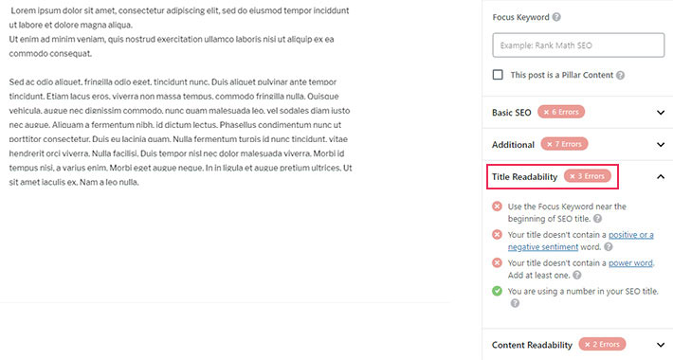The image size is (673, 360).
Task: Follow the 'positive or a negative sentiment' link
Action: [x=581, y=241]
